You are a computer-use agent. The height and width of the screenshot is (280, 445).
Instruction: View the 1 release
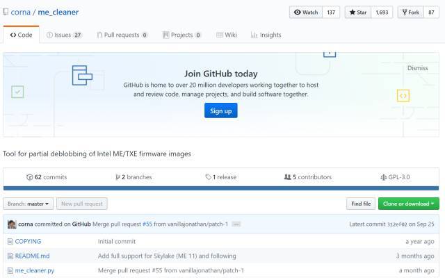pos(221,177)
